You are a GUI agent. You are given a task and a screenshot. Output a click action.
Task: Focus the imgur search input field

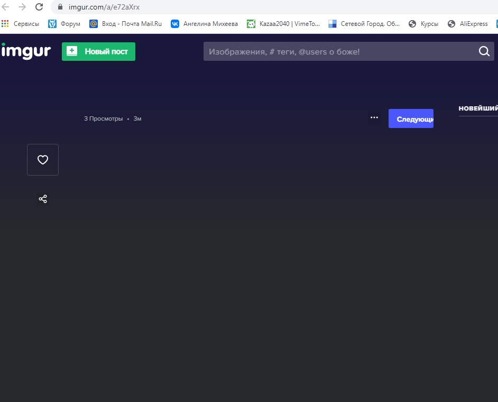[x=338, y=51]
